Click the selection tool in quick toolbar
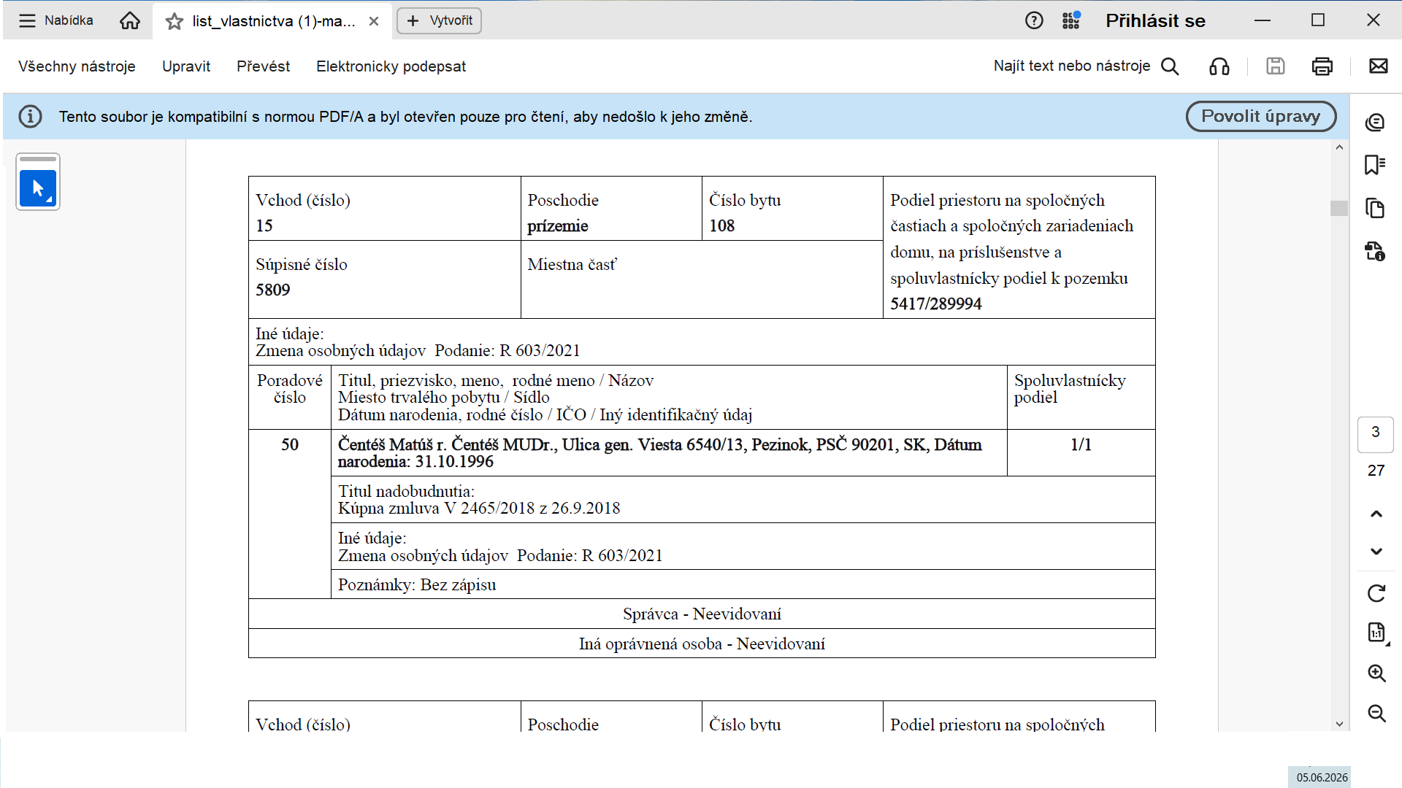 38,189
